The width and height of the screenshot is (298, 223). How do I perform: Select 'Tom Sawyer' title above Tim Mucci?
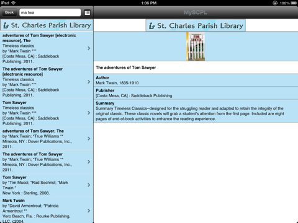click(x=14, y=177)
